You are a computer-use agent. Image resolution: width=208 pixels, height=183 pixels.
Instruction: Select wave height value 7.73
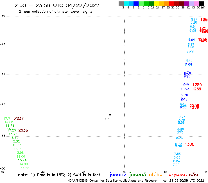[x=182, y=117]
